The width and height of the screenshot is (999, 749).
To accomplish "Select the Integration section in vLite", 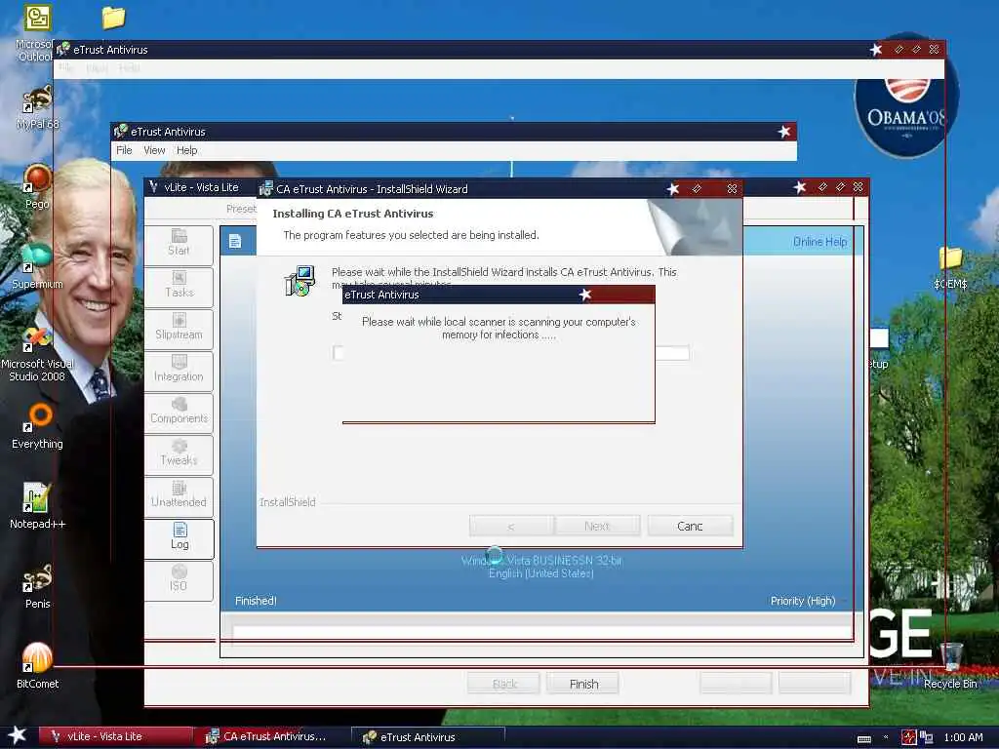I will coord(180,371).
